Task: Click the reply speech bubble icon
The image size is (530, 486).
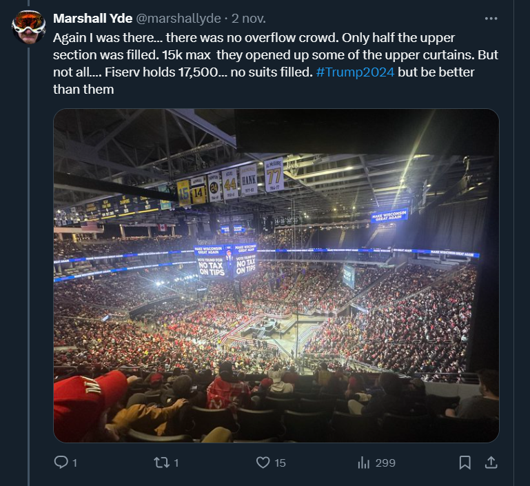Action: coord(61,463)
